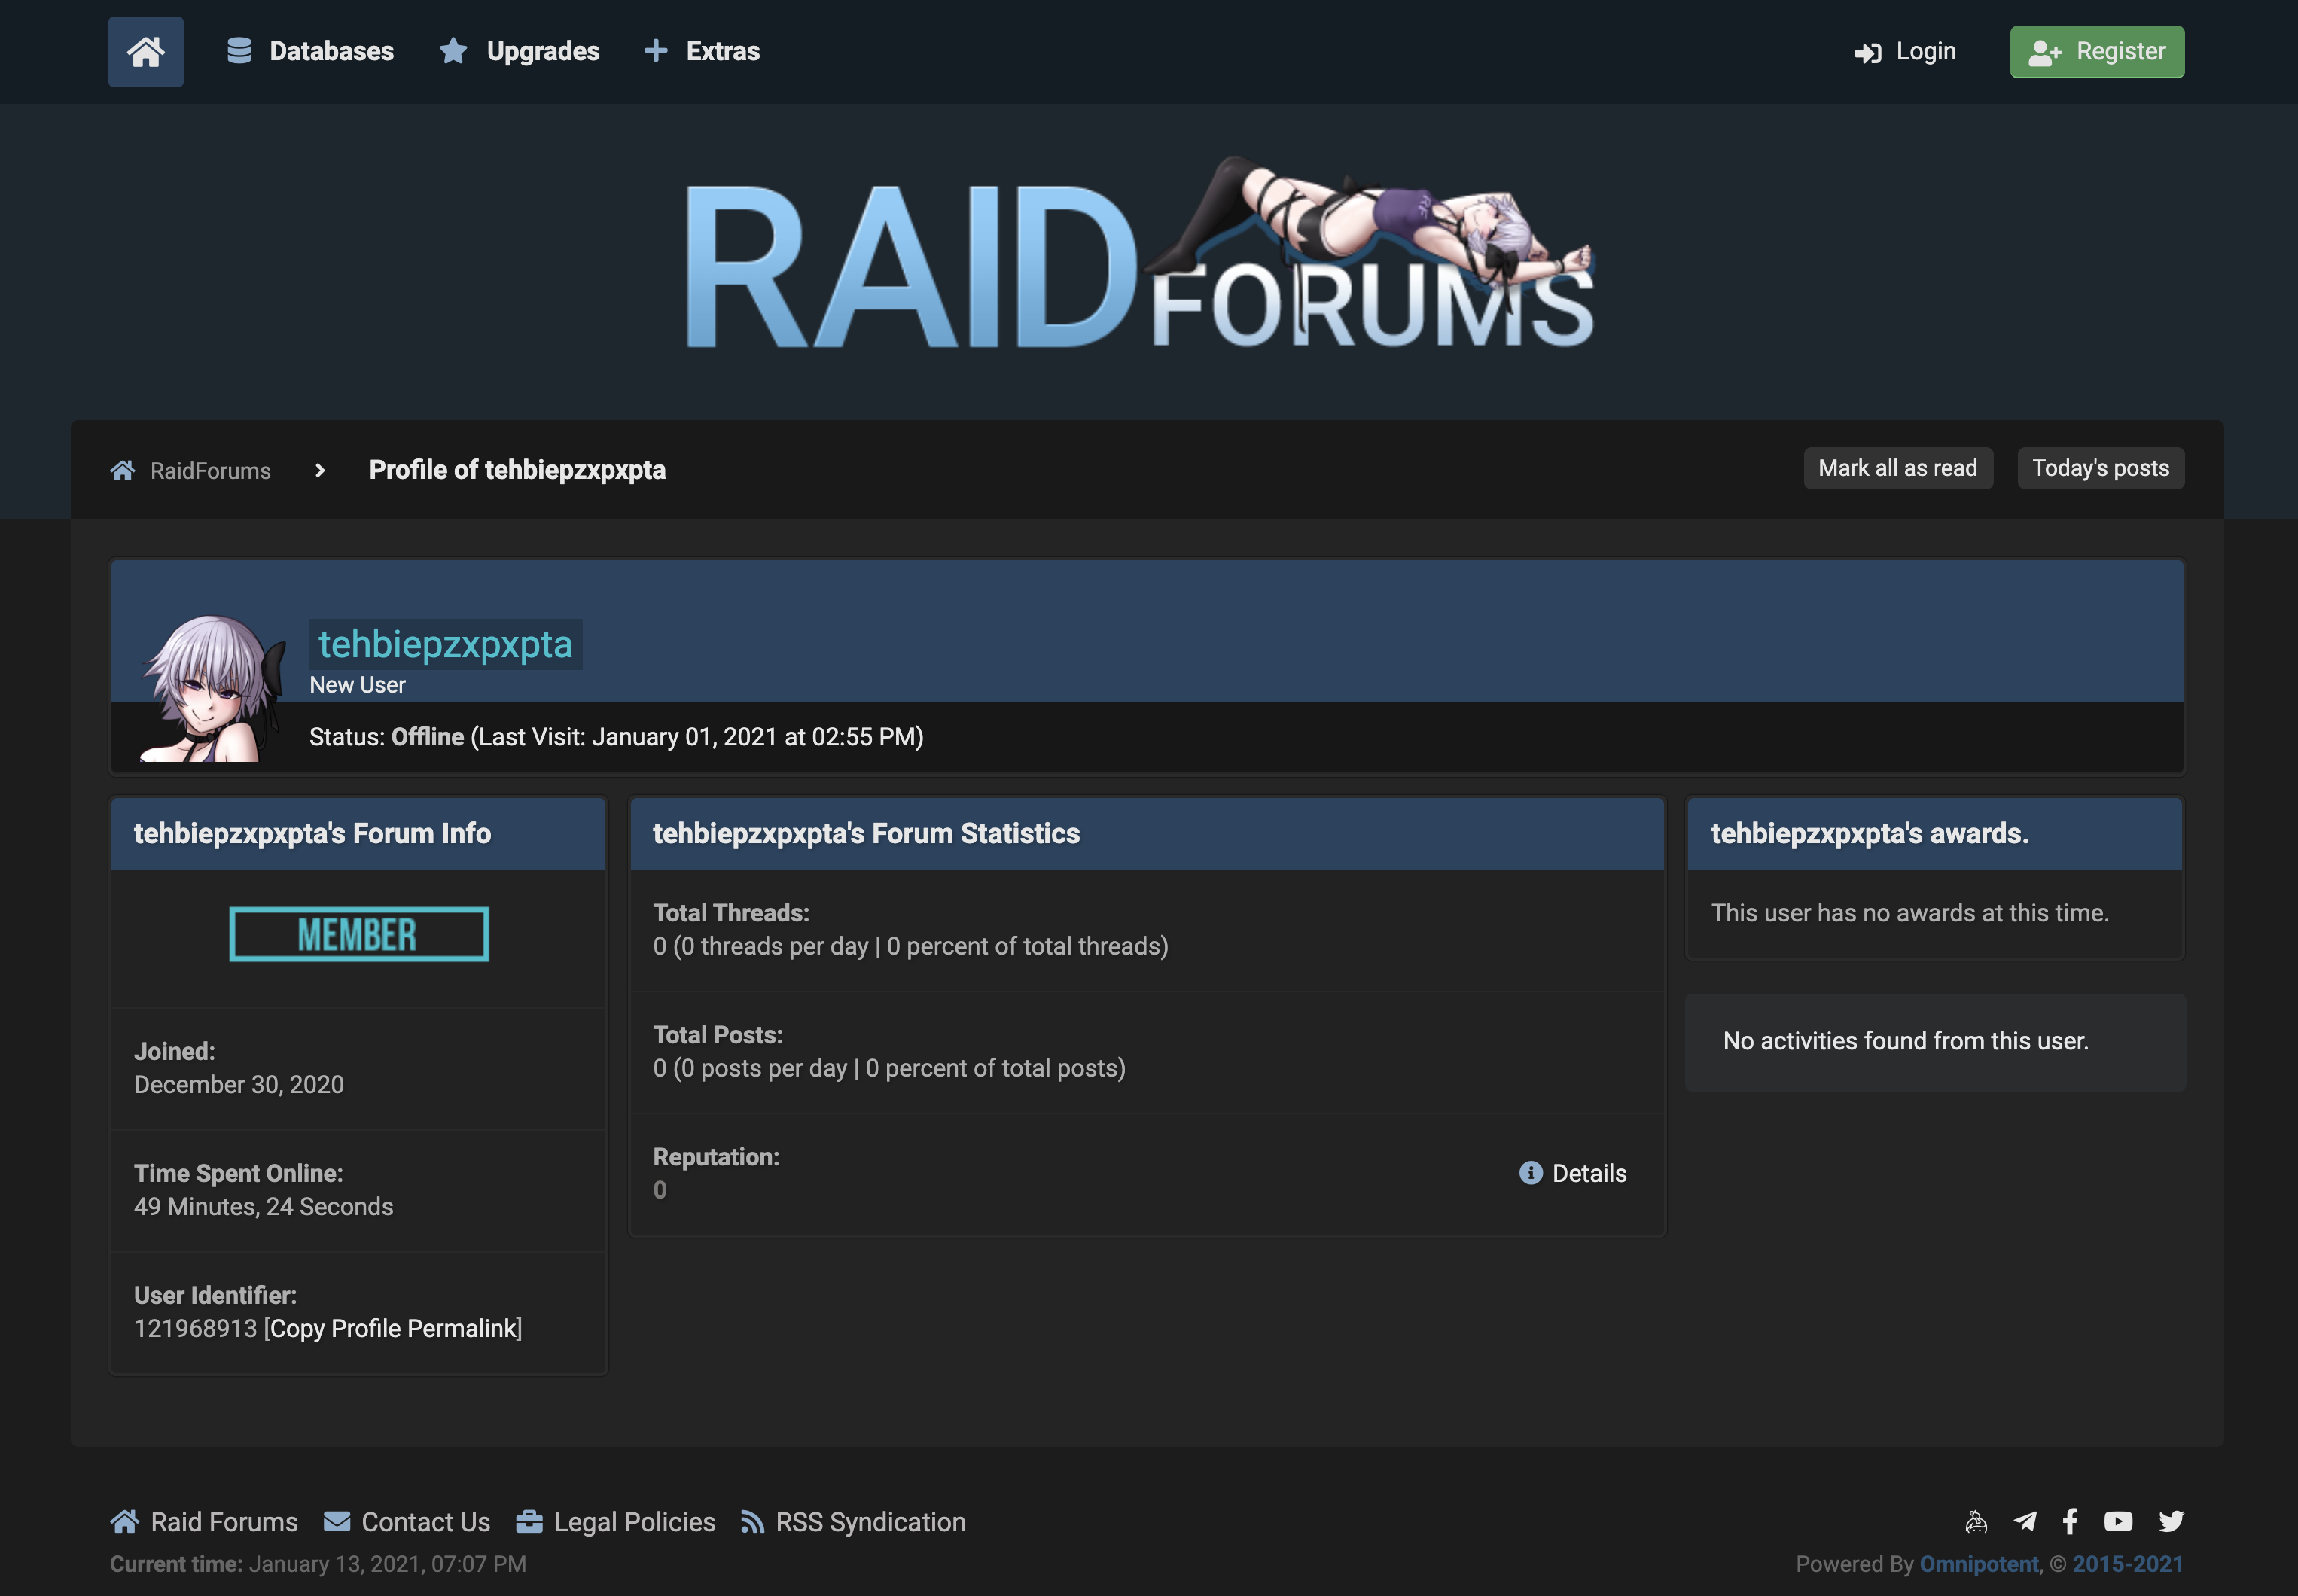Viewport: 2298px width, 1596px height.
Task: Click Mark all as read button
Action: (1897, 468)
